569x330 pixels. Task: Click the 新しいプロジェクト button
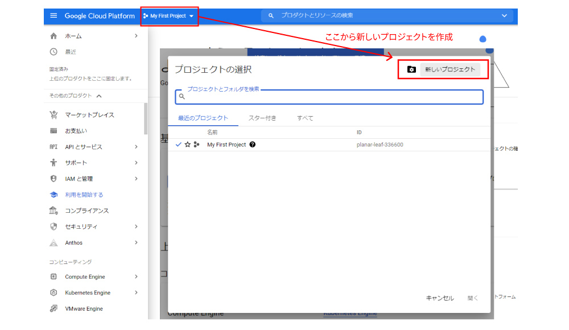450,69
